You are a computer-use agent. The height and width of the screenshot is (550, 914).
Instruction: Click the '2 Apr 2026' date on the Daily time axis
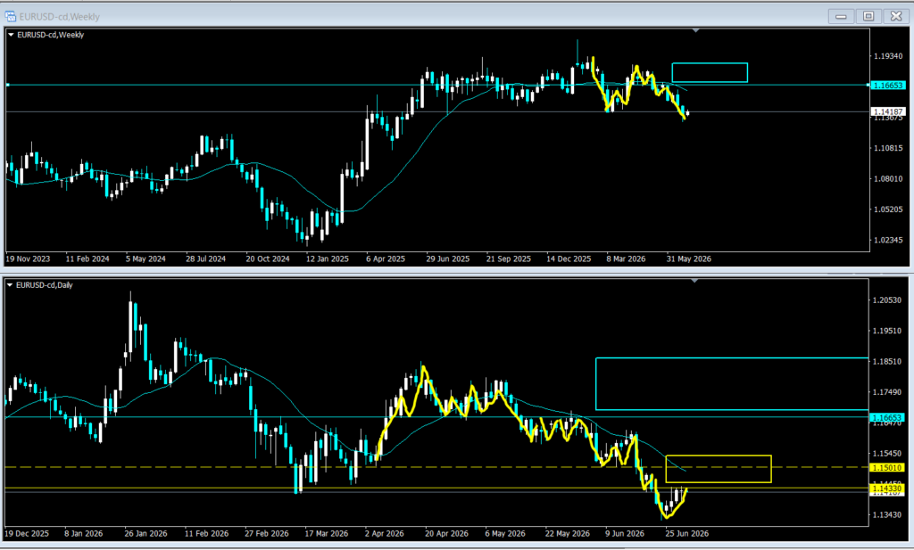tap(384, 534)
